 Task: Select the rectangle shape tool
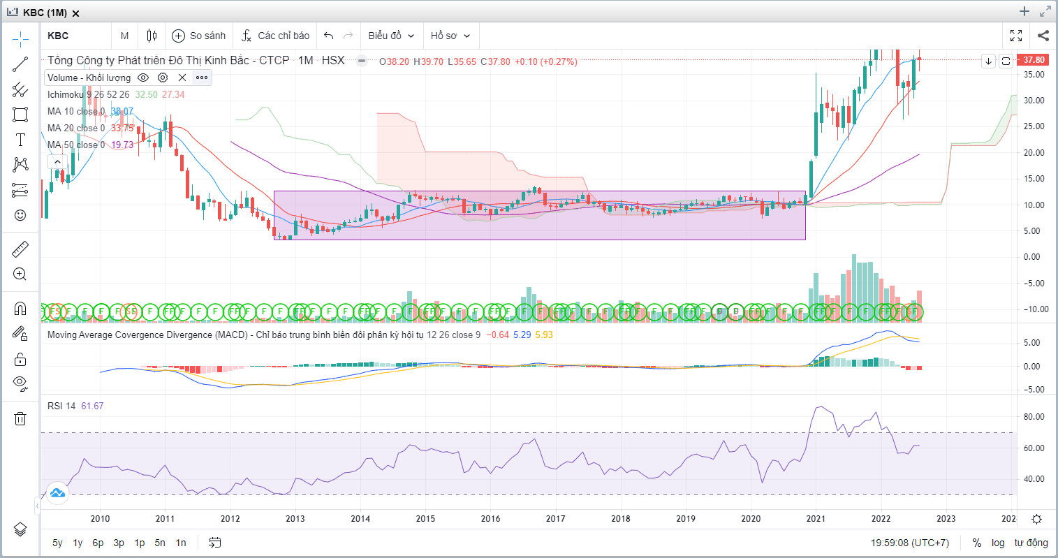pyautogui.click(x=20, y=115)
